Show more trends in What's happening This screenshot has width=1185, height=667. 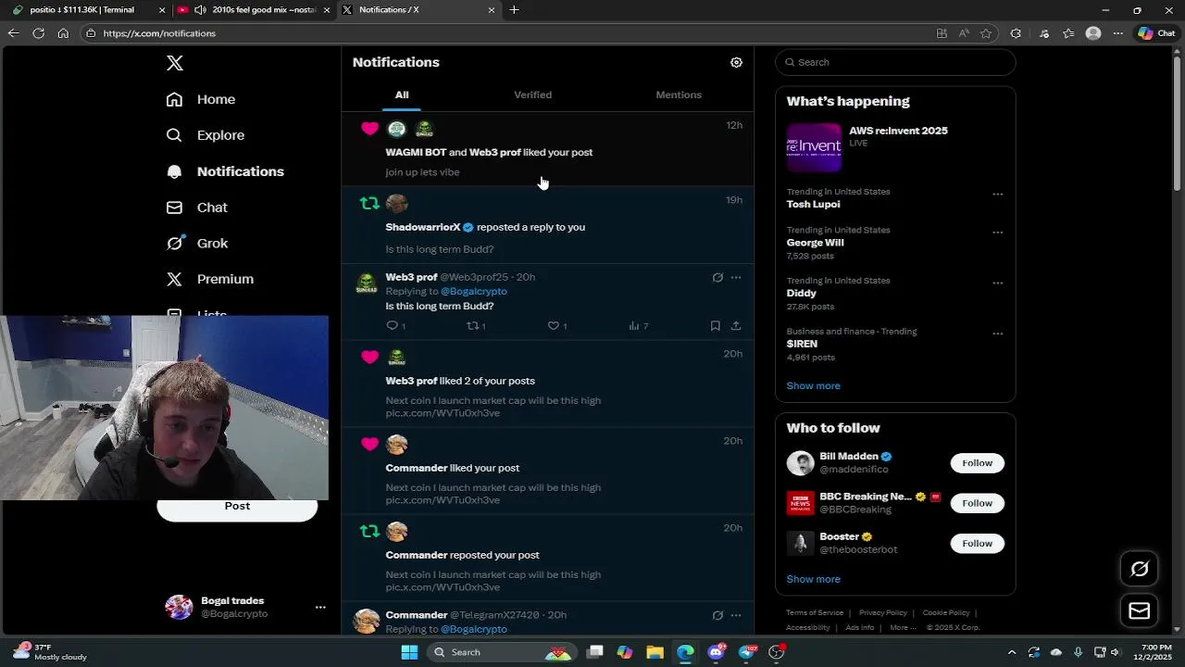813,385
